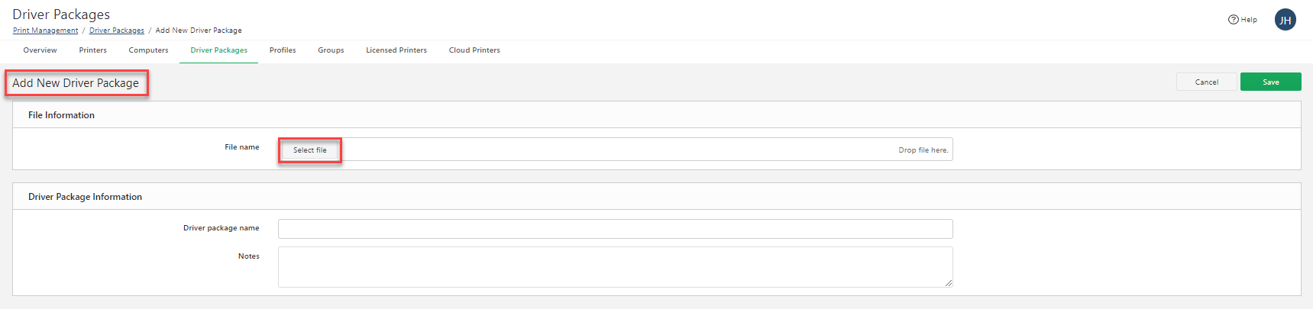The height and width of the screenshot is (309, 1313).
Task: Focus the Driver package name field
Action: (x=615, y=229)
